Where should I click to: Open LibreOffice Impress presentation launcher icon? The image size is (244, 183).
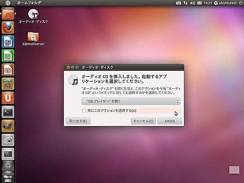coord(8,70)
